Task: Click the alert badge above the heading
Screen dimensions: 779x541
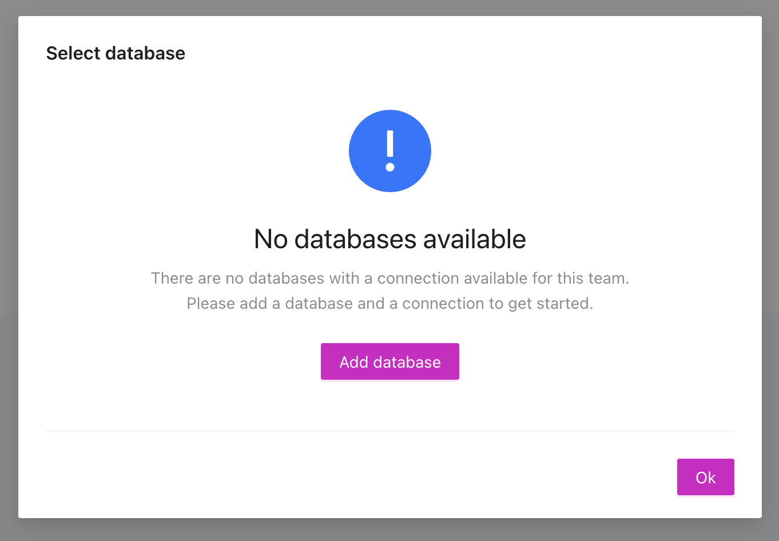Action: pyautogui.click(x=390, y=150)
